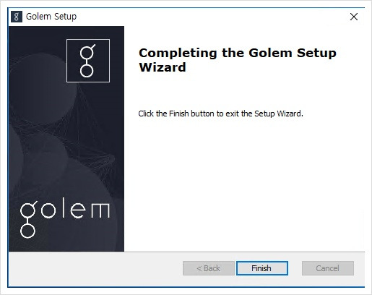This screenshot has width=372, height=295.
Task: Click the 'golem' wordmark on the banner
Action: click(65, 218)
